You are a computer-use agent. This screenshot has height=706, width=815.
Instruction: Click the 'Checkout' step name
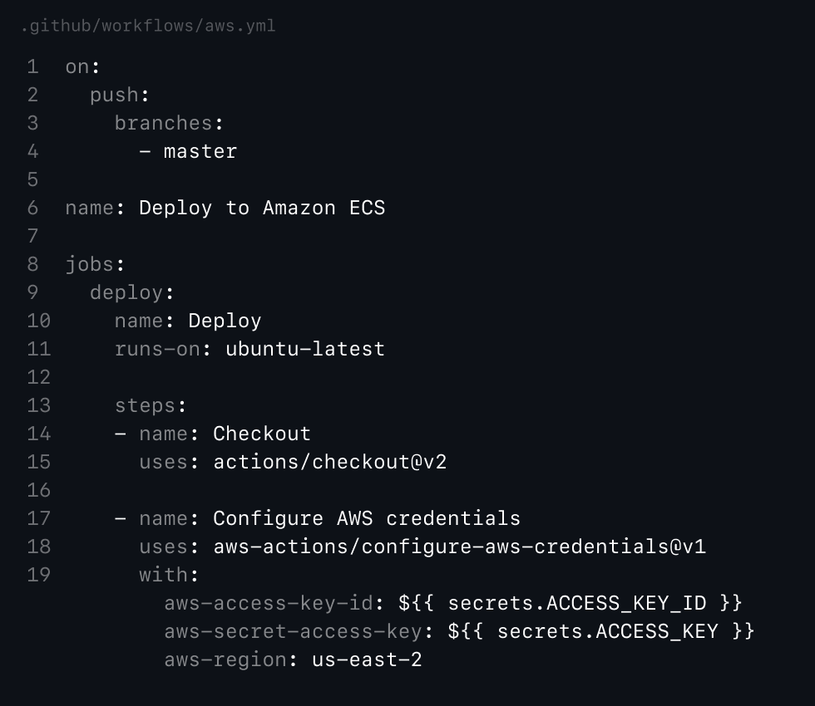(262, 434)
